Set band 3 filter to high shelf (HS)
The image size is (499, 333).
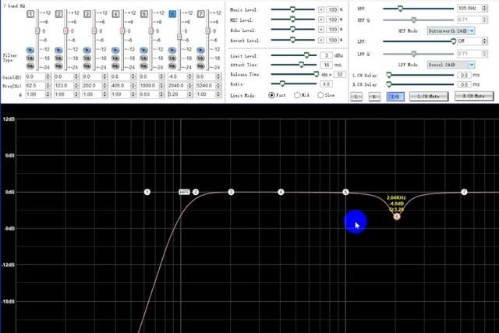click(87, 66)
